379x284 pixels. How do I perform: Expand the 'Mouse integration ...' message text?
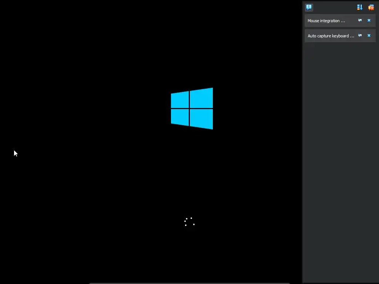point(326,21)
